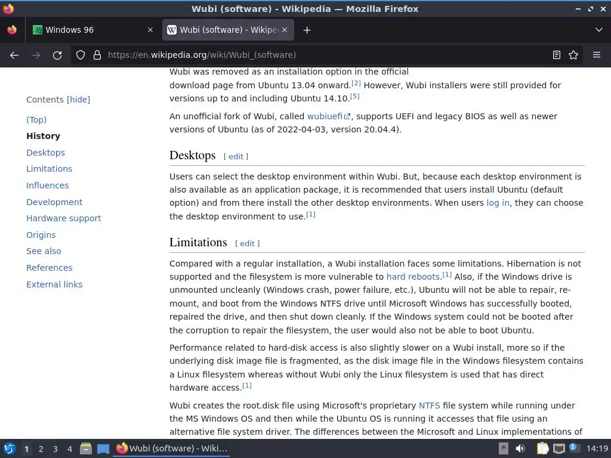Click the forward navigation arrow
The height and width of the screenshot is (458, 611).
pyautogui.click(x=36, y=55)
